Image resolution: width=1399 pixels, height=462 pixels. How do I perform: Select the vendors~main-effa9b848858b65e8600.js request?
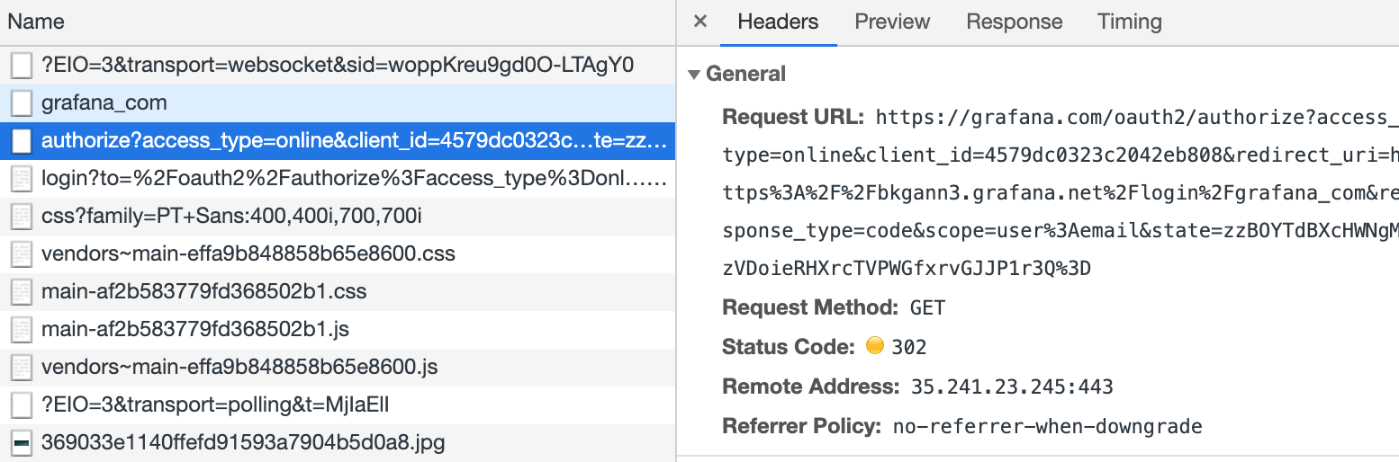[239, 368]
